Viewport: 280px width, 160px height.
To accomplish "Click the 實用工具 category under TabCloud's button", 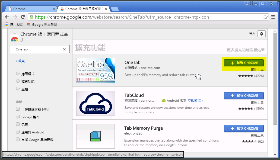I will pyautogui.click(x=257, y=103).
